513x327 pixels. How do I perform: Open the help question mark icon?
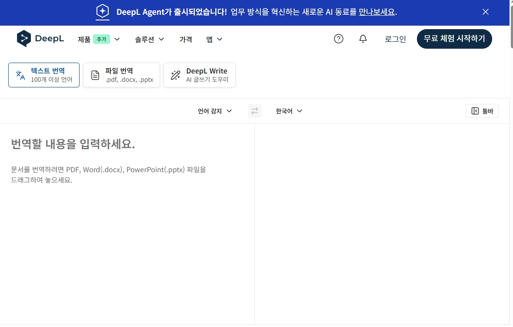tap(339, 39)
